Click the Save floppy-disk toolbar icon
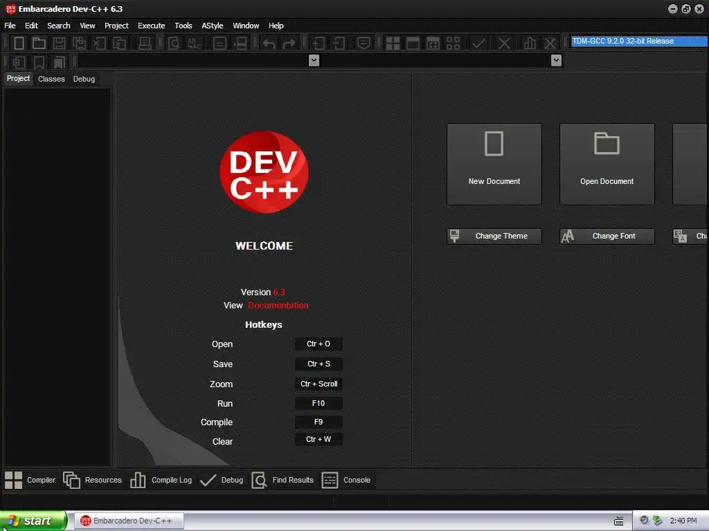This screenshot has width=709, height=531. (59, 44)
